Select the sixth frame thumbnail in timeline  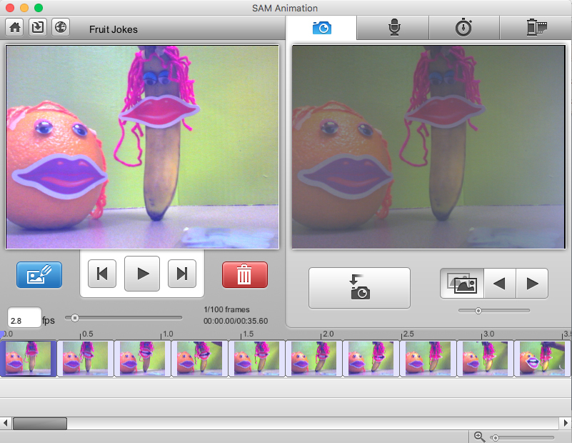(313, 359)
